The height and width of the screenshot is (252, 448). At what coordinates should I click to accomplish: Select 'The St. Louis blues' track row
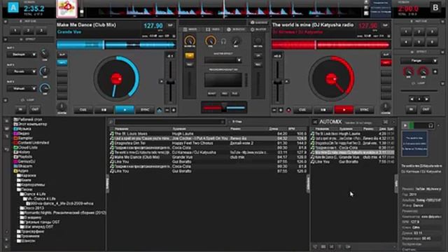click(x=208, y=134)
